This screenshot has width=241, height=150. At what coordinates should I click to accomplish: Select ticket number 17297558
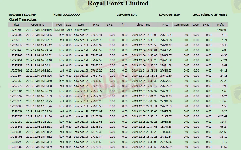coord(16,81)
